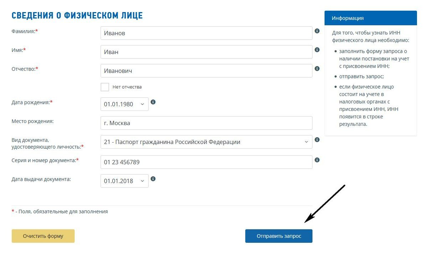The image size is (428, 257).
Task: Click the Нет отчества label text
Action: [127, 87]
